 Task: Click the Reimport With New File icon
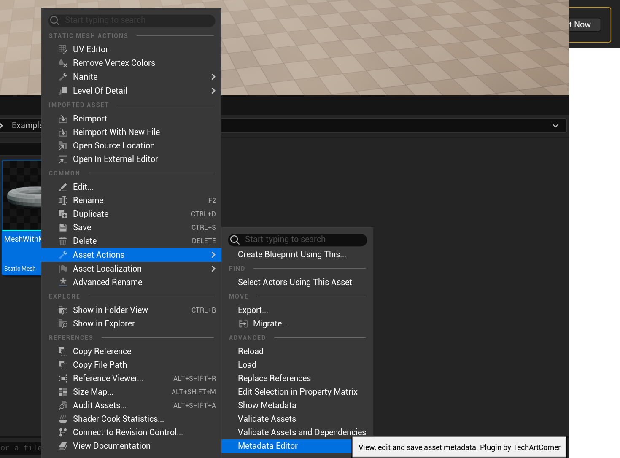tap(63, 132)
